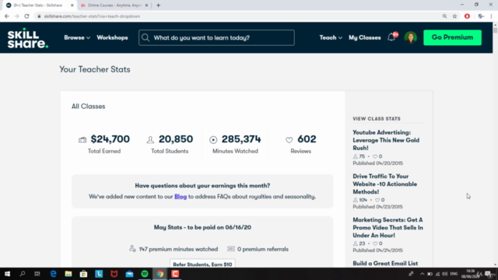
Task: Open Chrome three-dot menu
Action: pos(491,16)
